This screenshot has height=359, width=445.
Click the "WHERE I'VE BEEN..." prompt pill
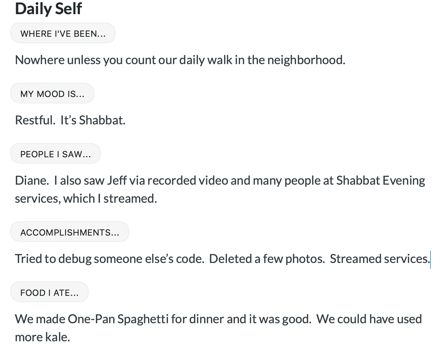coord(63,34)
